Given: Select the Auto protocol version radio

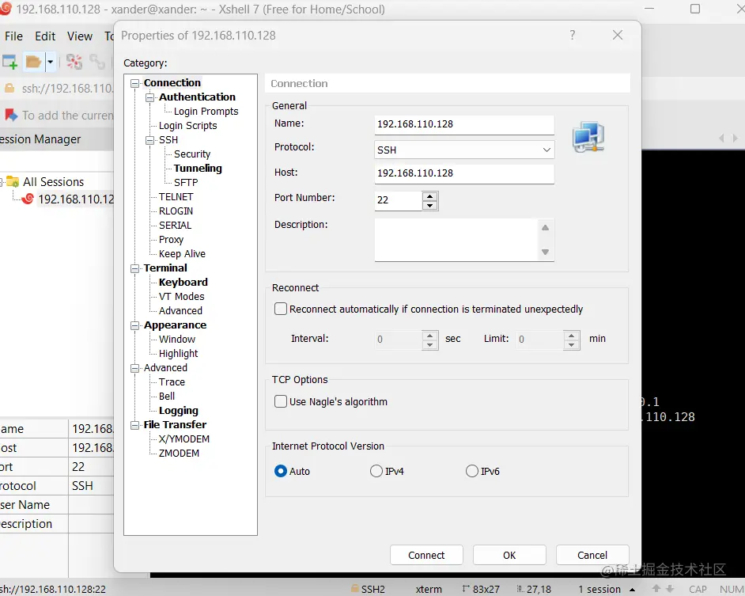Looking at the screenshot, I should 281,471.
